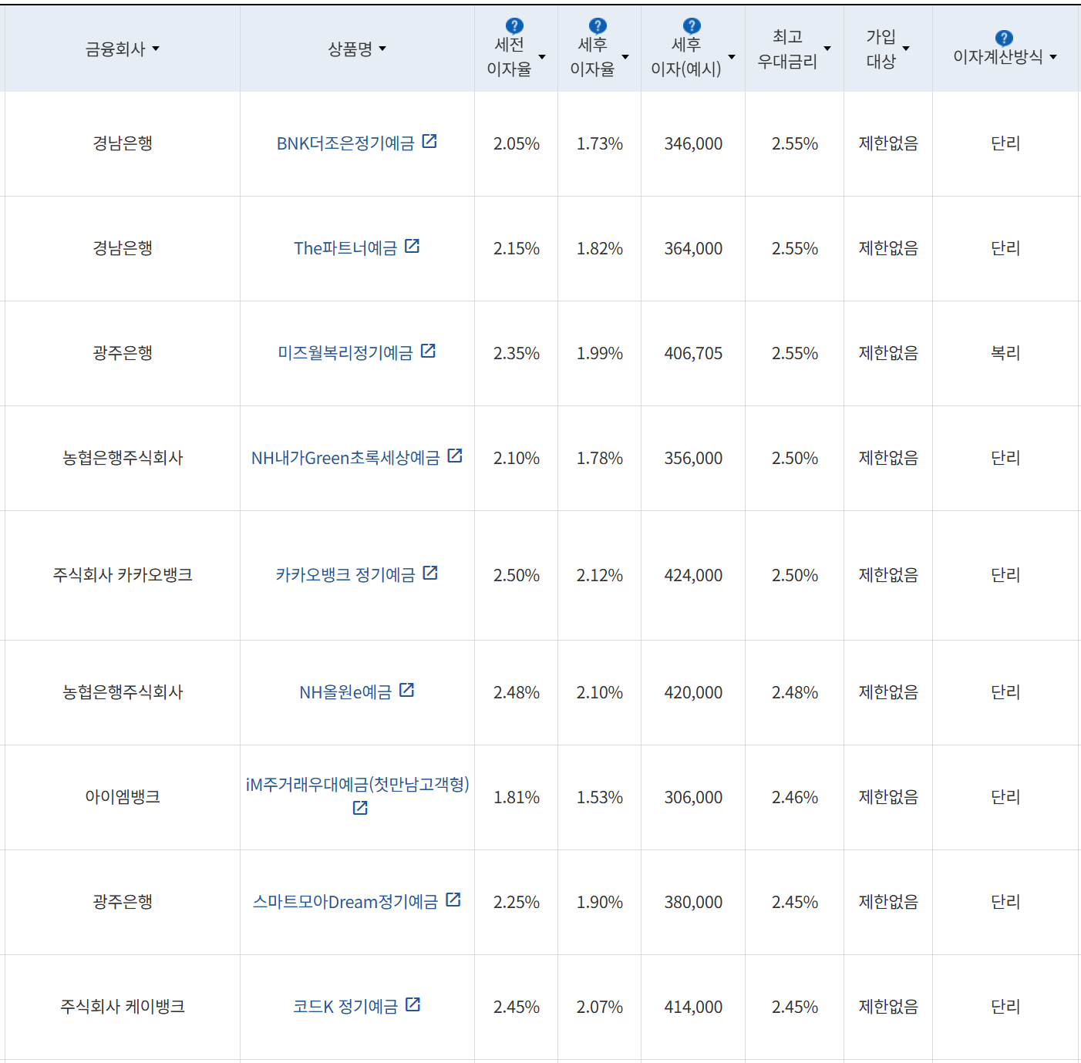The image size is (1081, 1063).
Task: Click the help icon beside 세후 이자율 header
Action: pyautogui.click(x=598, y=24)
